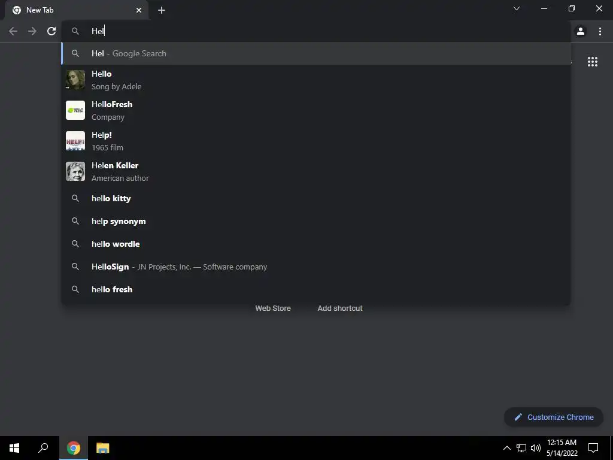Click the Add shortcut button
613x460 pixels.
point(340,308)
